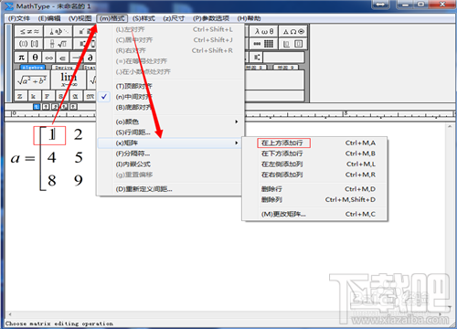Click the small bracket template button near right toolbar

(257, 58)
